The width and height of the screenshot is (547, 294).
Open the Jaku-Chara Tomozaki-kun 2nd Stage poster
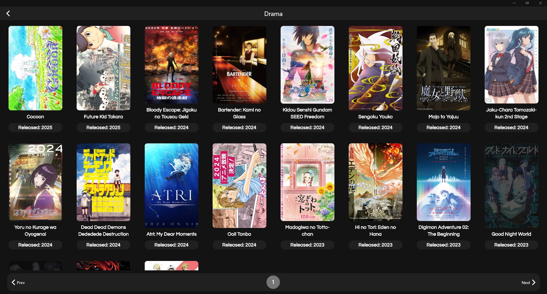[x=511, y=65]
